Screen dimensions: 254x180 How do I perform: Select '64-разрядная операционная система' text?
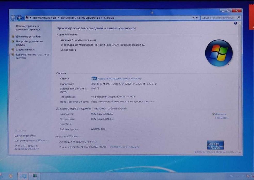pyautogui.click(x=113, y=97)
